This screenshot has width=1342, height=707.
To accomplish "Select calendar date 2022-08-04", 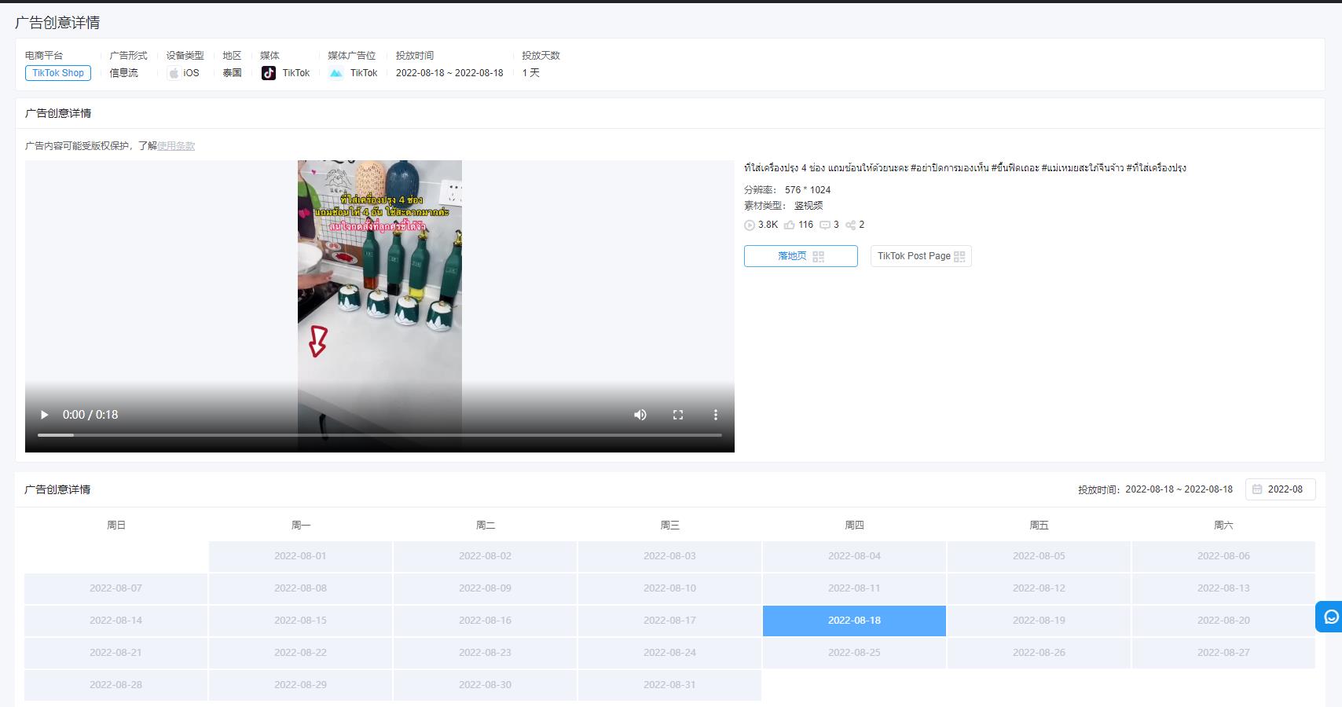I will [x=854, y=556].
